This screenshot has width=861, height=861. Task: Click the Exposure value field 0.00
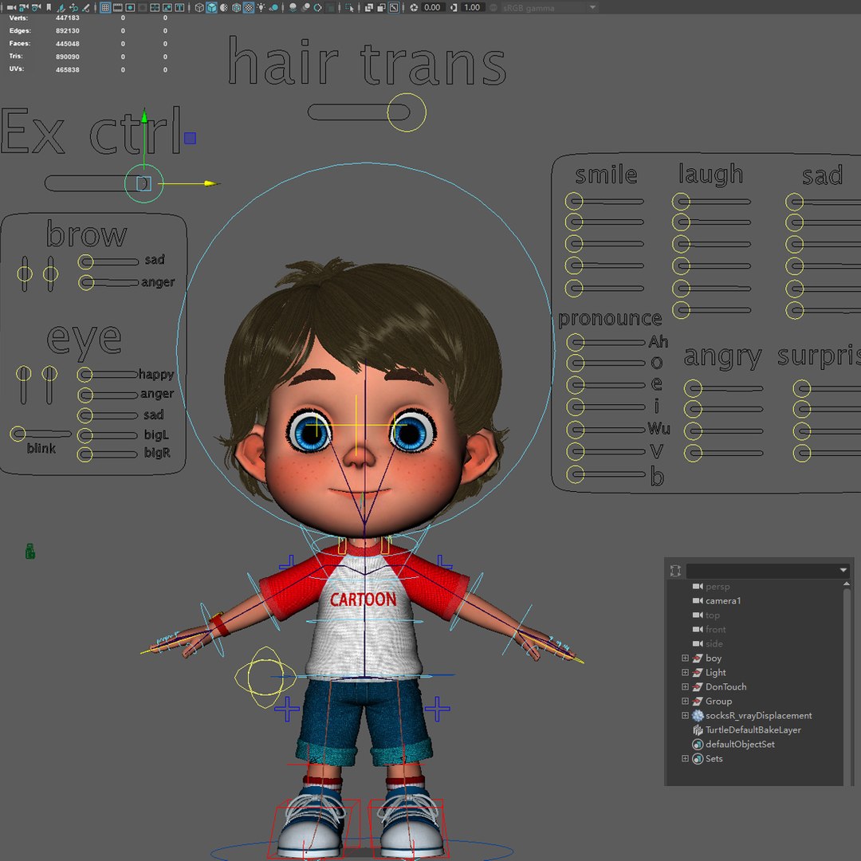click(x=432, y=8)
